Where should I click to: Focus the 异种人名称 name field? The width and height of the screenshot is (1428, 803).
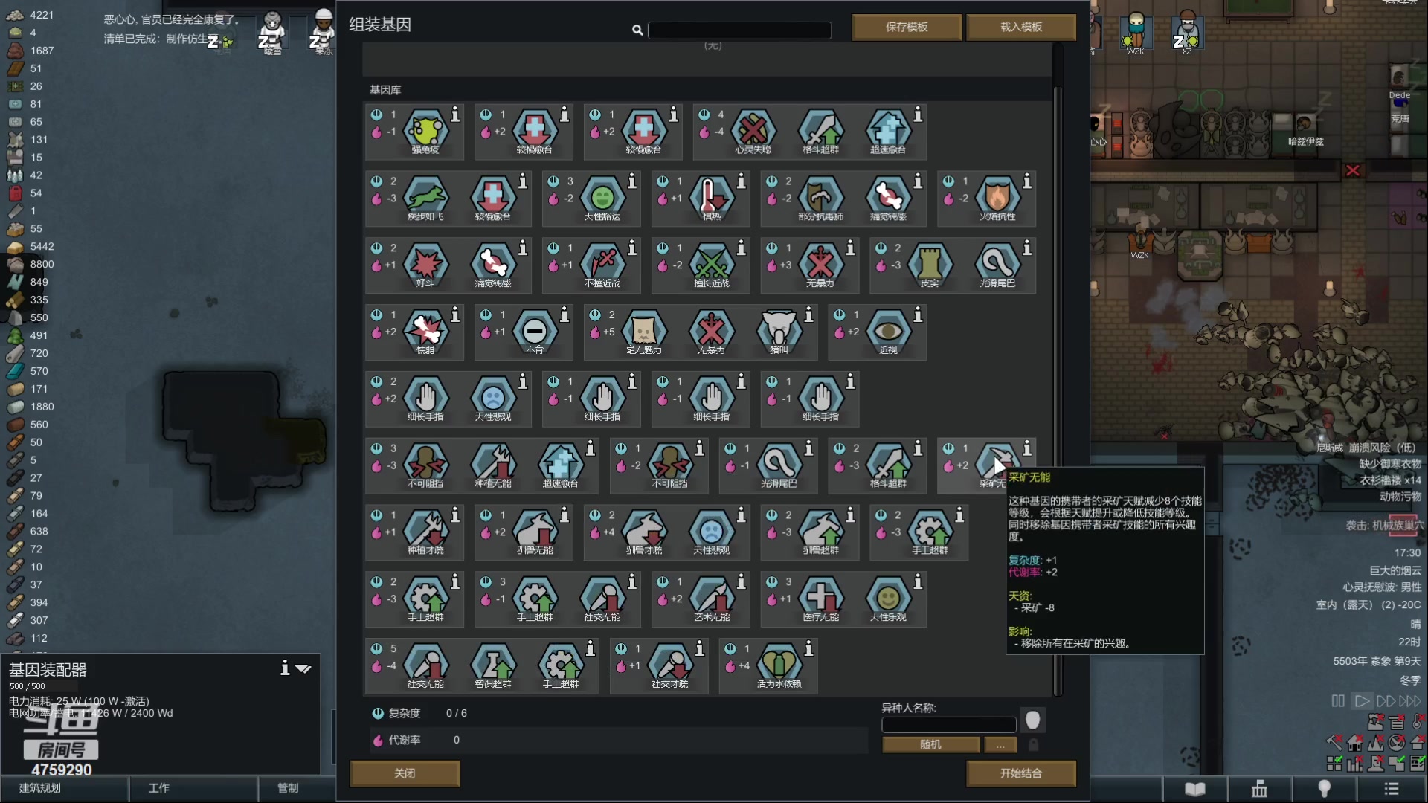(x=949, y=724)
